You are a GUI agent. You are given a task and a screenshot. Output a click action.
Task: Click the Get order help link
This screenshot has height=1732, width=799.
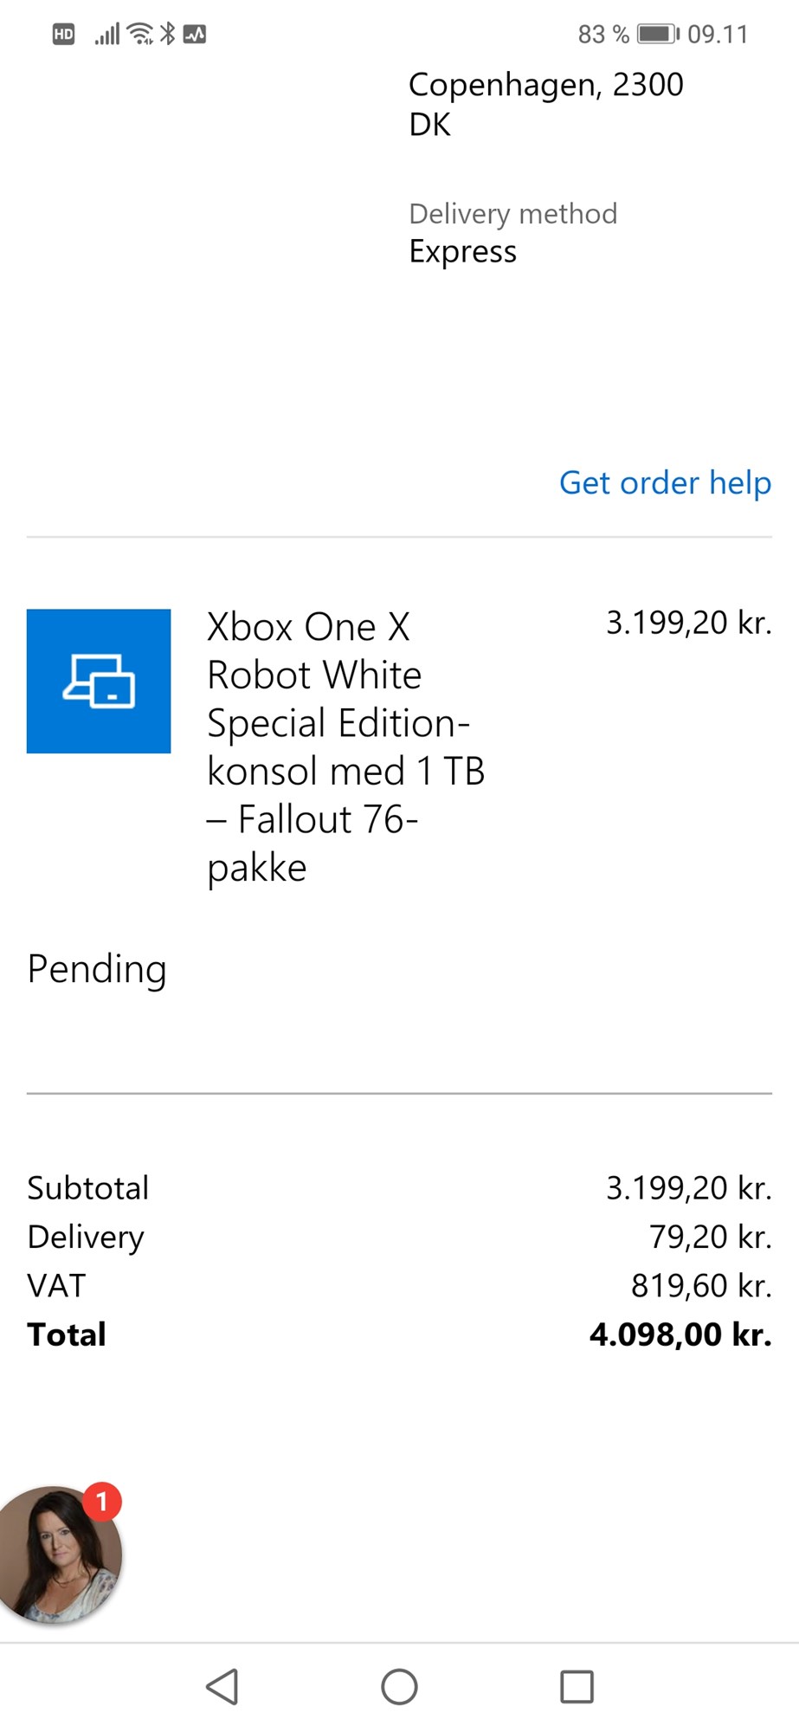tap(665, 482)
